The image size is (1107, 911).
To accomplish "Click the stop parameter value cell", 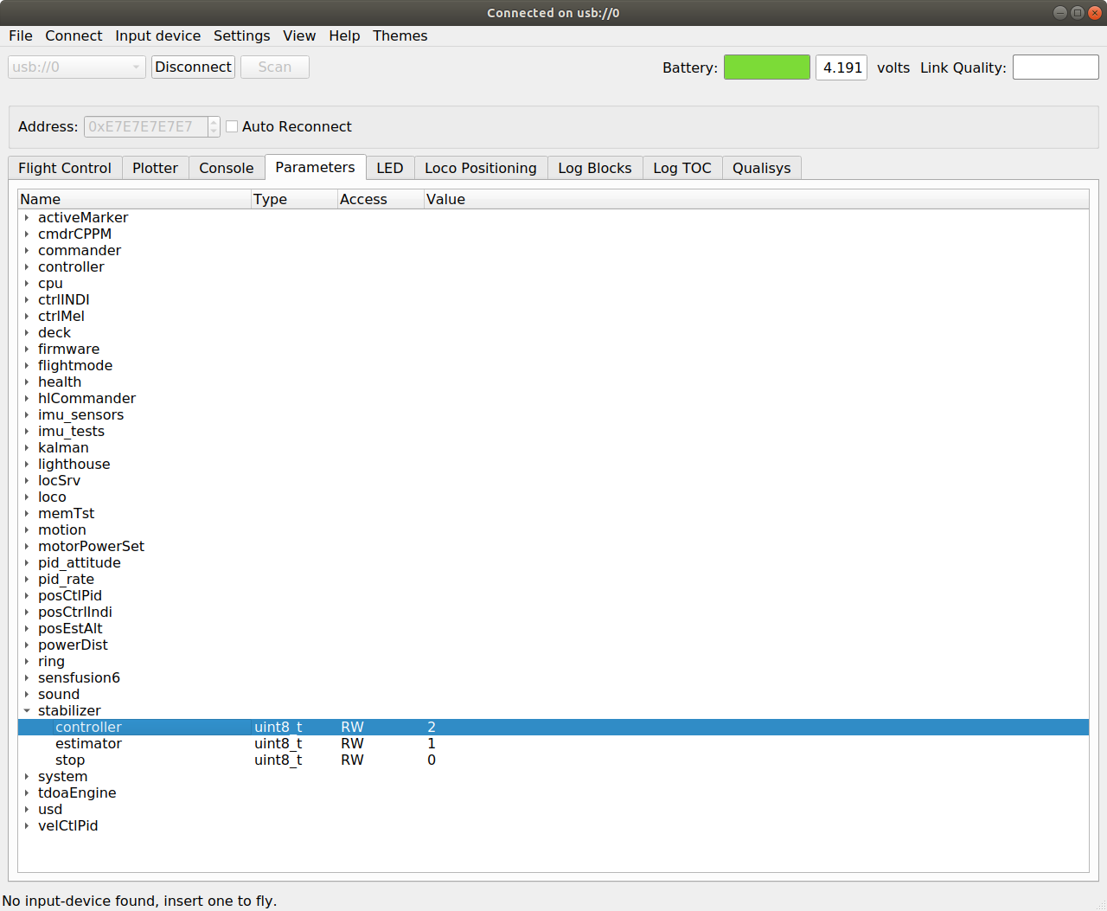I will pyautogui.click(x=432, y=760).
